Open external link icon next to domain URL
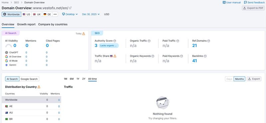 (70, 8)
